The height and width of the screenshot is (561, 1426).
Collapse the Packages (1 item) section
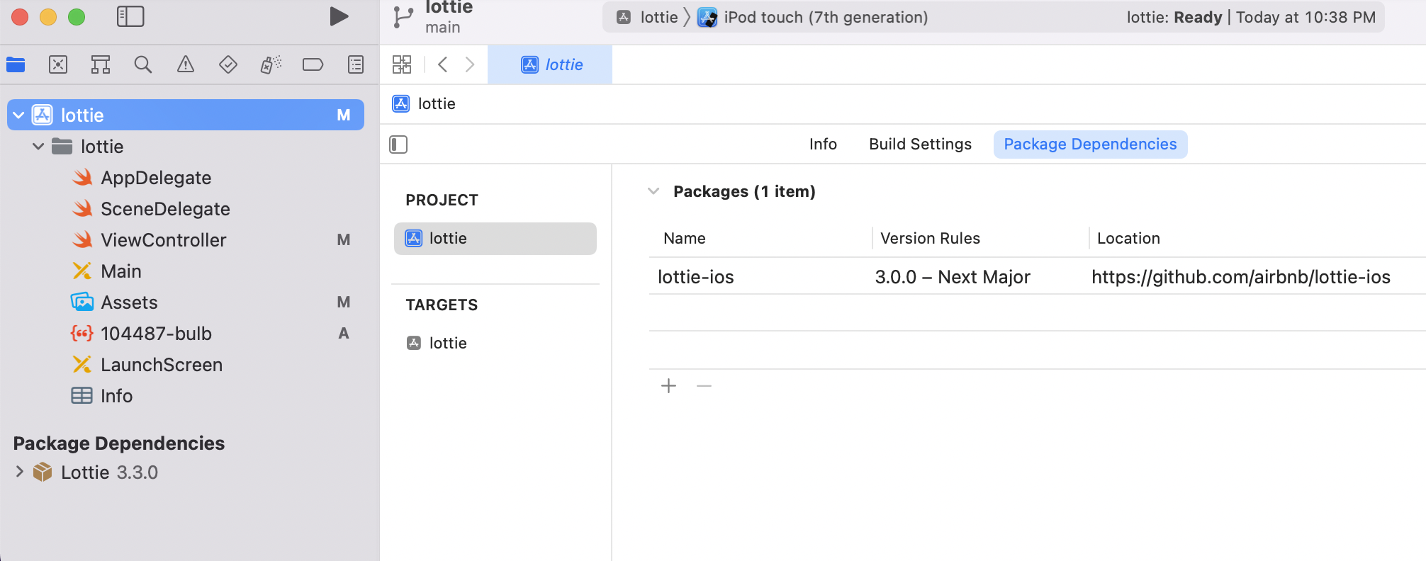coord(653,191)
